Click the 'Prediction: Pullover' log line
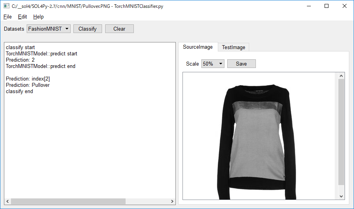The height and width of the screenshot is (209, 354). [27, 85]
